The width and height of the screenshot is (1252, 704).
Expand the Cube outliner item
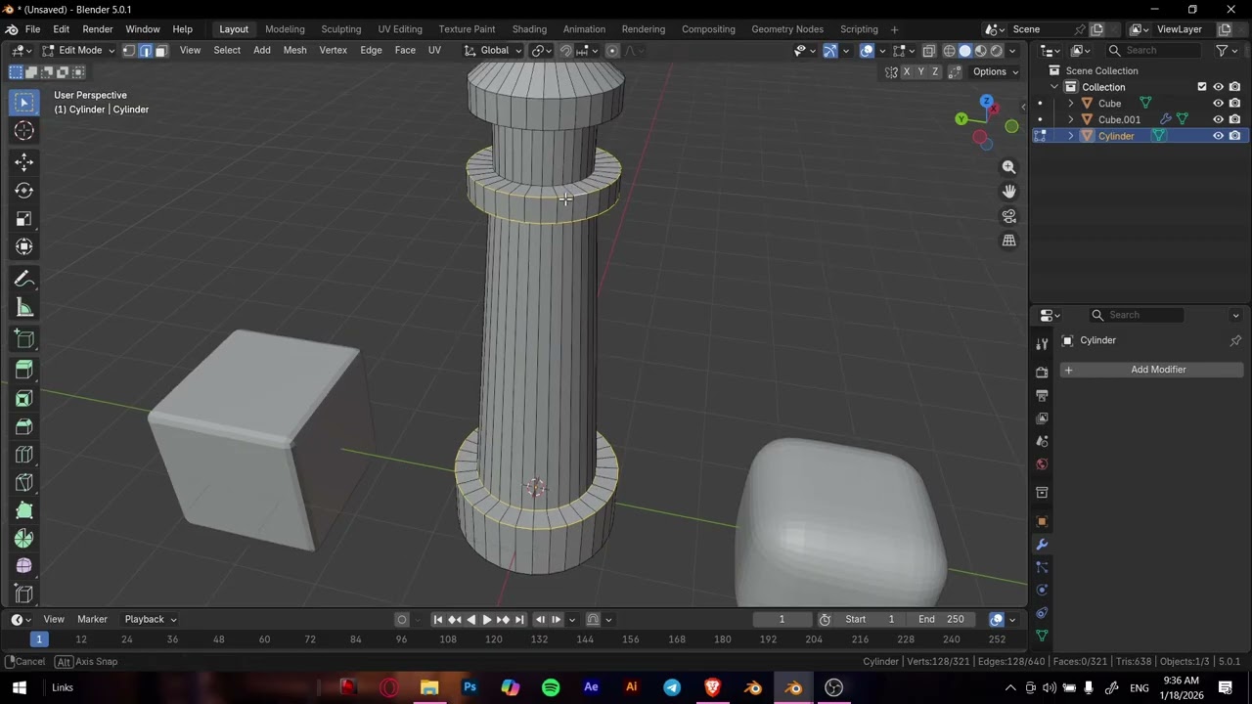(1070, 103)
